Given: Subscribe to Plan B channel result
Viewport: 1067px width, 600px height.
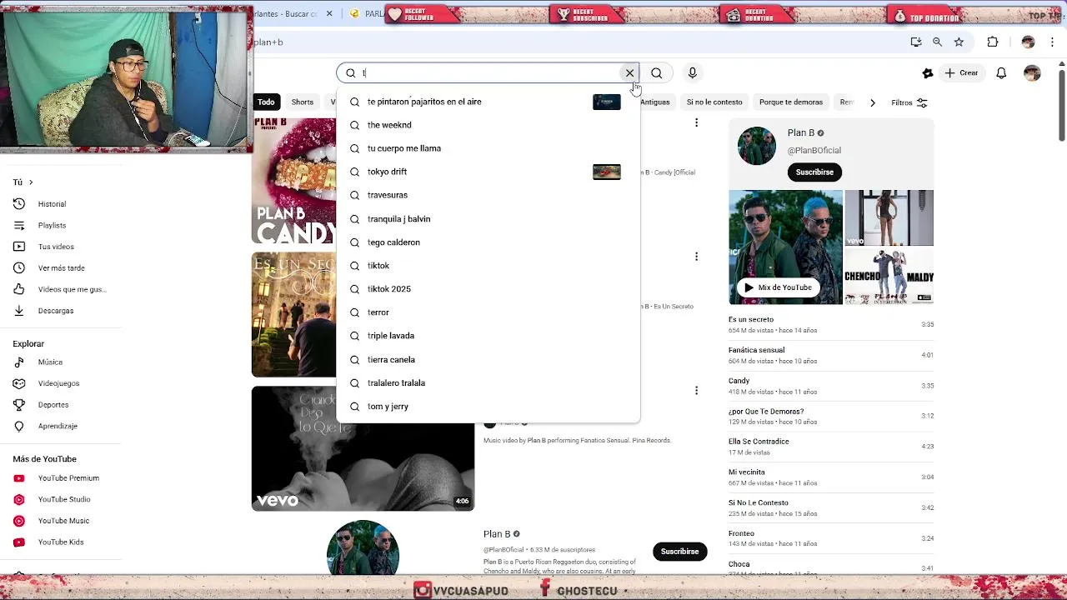Looking at the screenshot, I should tap(679, 552).
